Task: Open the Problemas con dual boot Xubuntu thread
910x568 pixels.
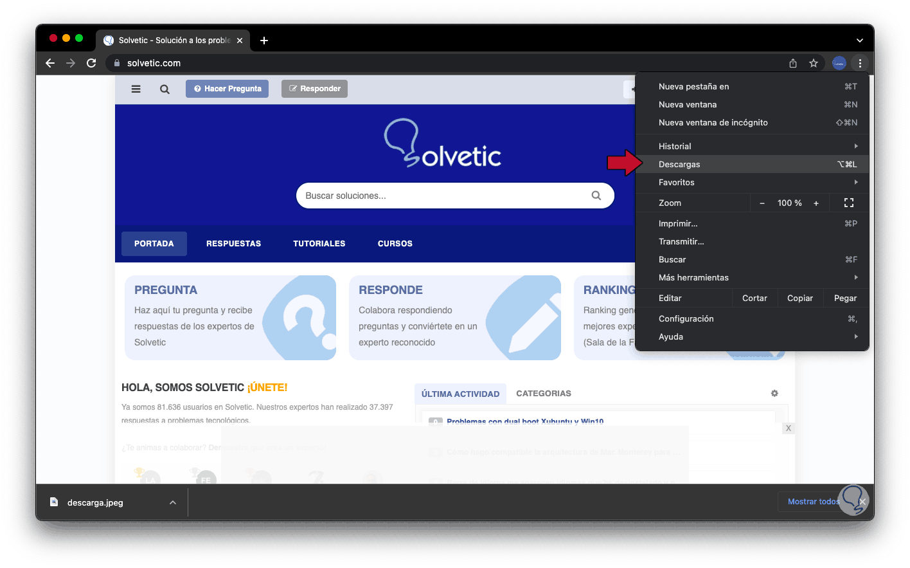Action: [525, 422]
